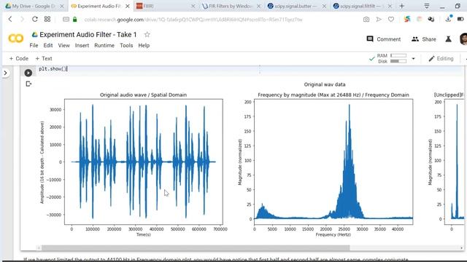The image size is (467, 262).
Task: Click the notebook title text
Action: coord(88,34)
